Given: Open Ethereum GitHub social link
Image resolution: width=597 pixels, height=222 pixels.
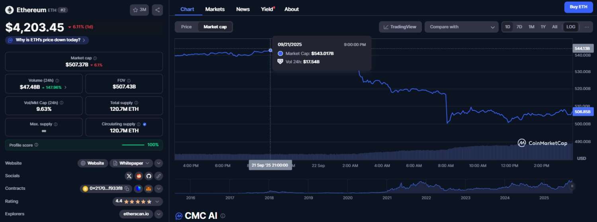Looking at the screenshot, I should 149,176.
